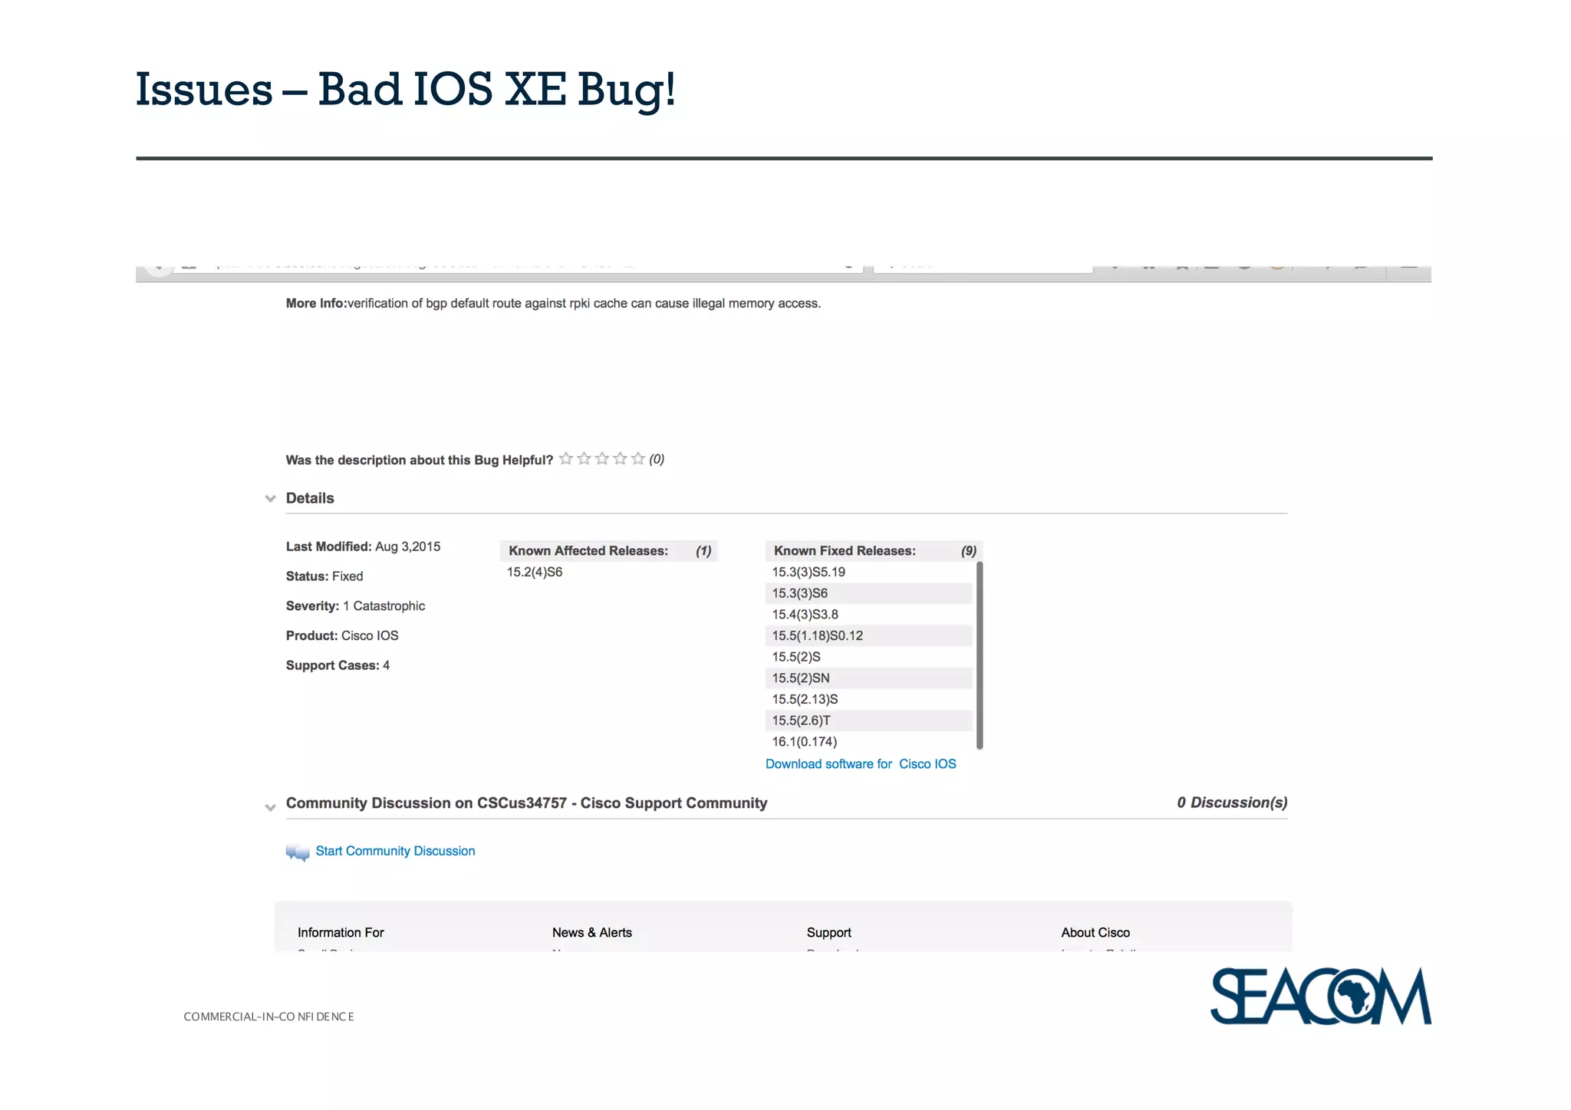Viewport: 1571px width, 1110px height.
Task: Collapse the Community Discussion section chevron
Action: 270,806
